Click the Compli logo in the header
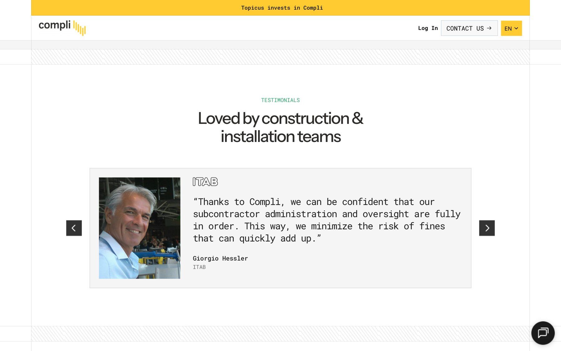 (x=62, y=28)
